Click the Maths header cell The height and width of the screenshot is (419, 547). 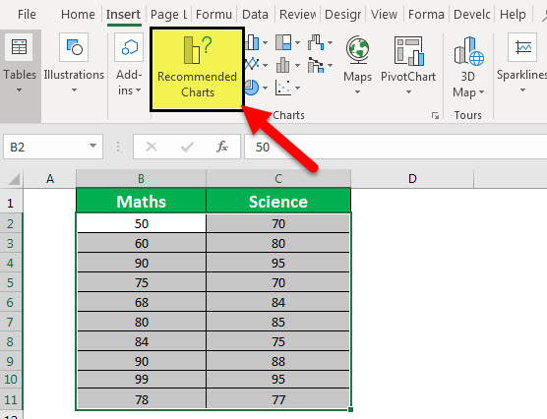(x=142, y=202)
